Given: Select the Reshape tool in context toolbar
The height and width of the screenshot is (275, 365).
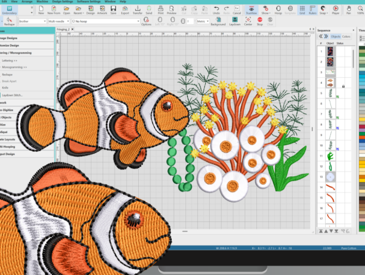Looking at the screenshot, I should coord(9,21).
